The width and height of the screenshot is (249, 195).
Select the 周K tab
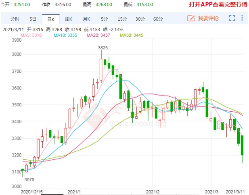pyautogui.click(x=69, y=19)
